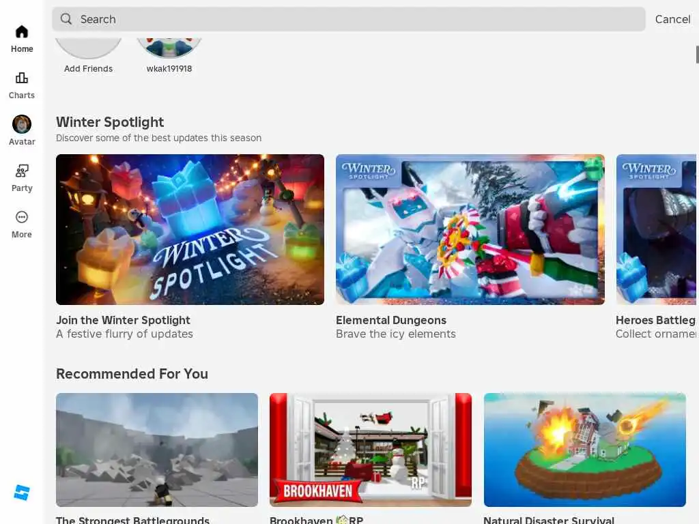Click the vertical scrollbar thumb

point(697,55)
